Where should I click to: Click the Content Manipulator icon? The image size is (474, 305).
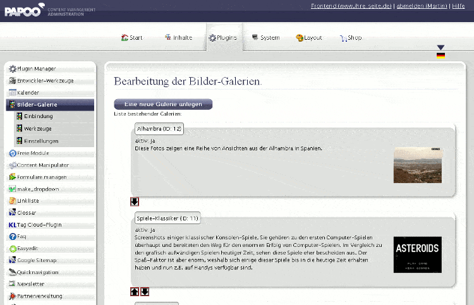coord(13,165)
